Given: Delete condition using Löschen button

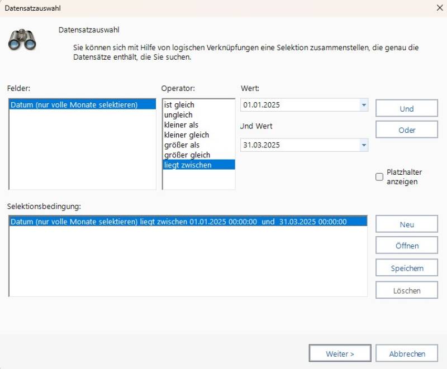Looking at the screenshot, I should [406, 290].
